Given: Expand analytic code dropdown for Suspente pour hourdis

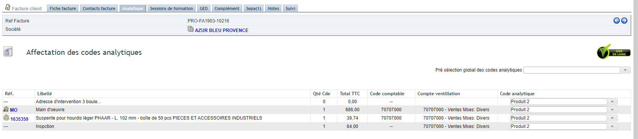Looking at the screenshot, I should pos(564,118).
